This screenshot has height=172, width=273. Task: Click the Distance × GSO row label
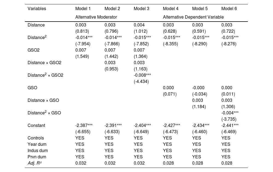point(43,100)
